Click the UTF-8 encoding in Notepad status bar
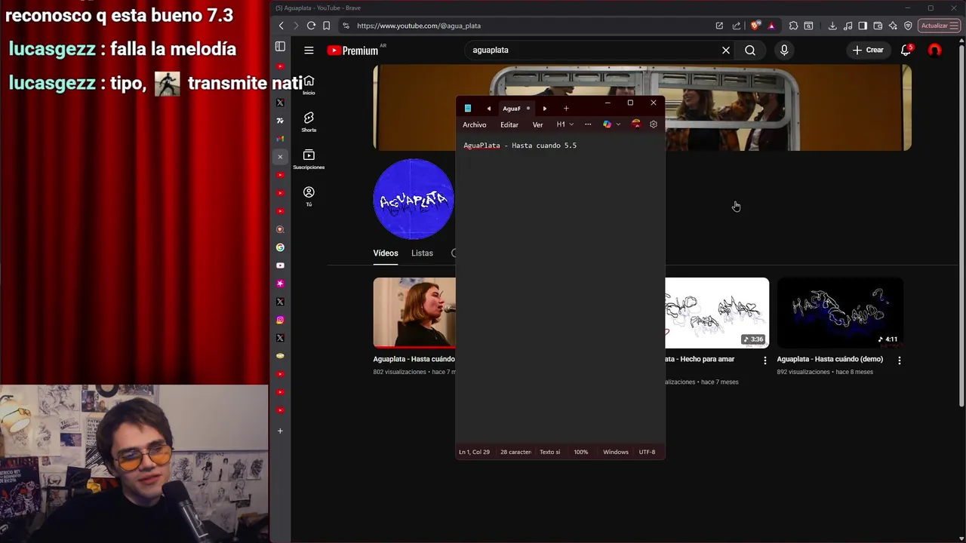Image resolution: width=966 pixels, height=543 pixels. tap(647, 452)
